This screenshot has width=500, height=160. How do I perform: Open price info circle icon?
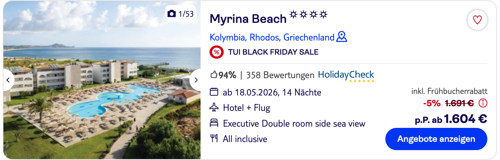(x=483, y=103)
